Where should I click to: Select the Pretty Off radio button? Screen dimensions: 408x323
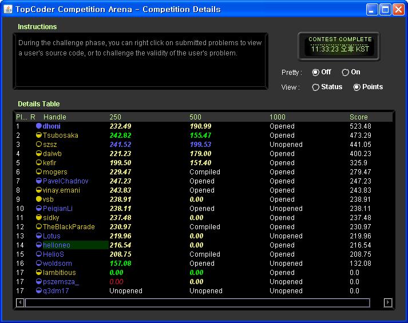315,72
